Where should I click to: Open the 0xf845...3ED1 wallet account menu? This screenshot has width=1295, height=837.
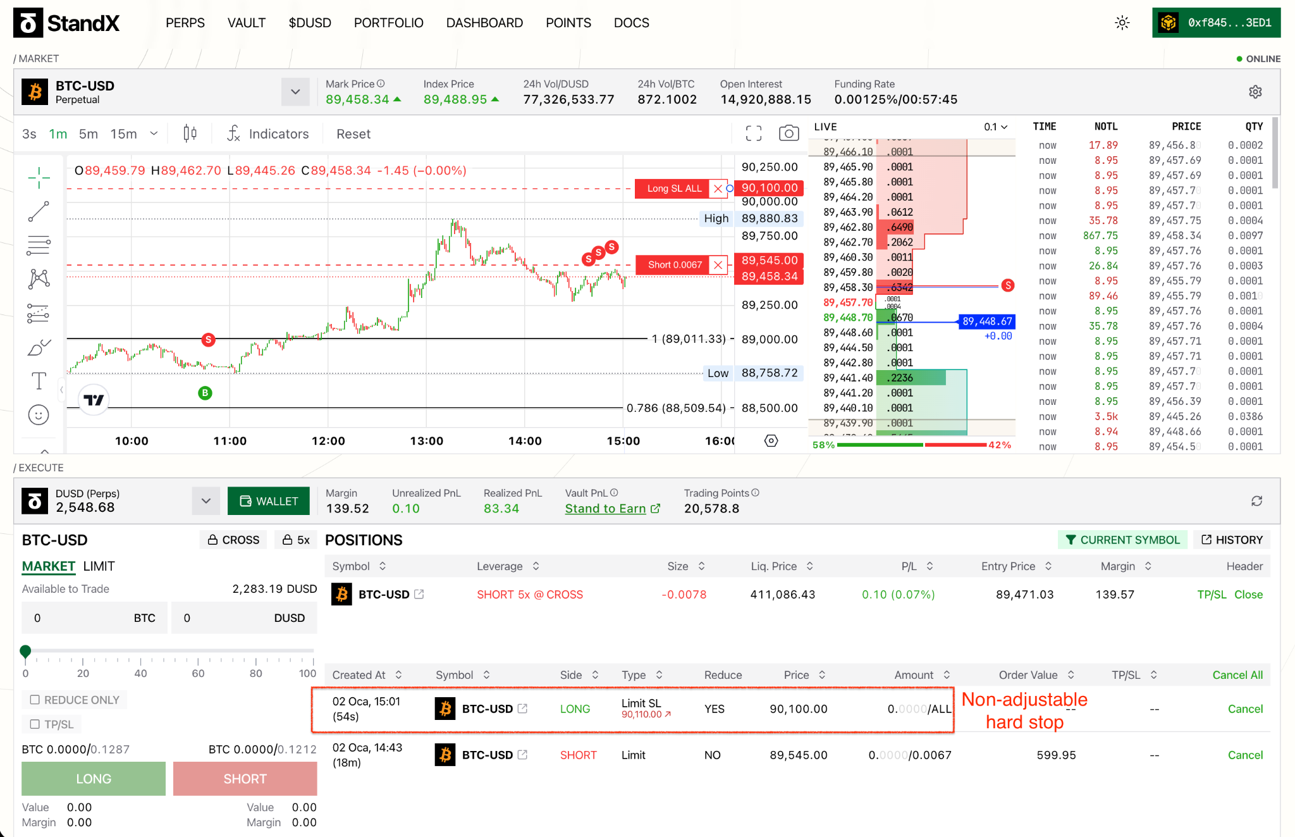click(1217, 23)
